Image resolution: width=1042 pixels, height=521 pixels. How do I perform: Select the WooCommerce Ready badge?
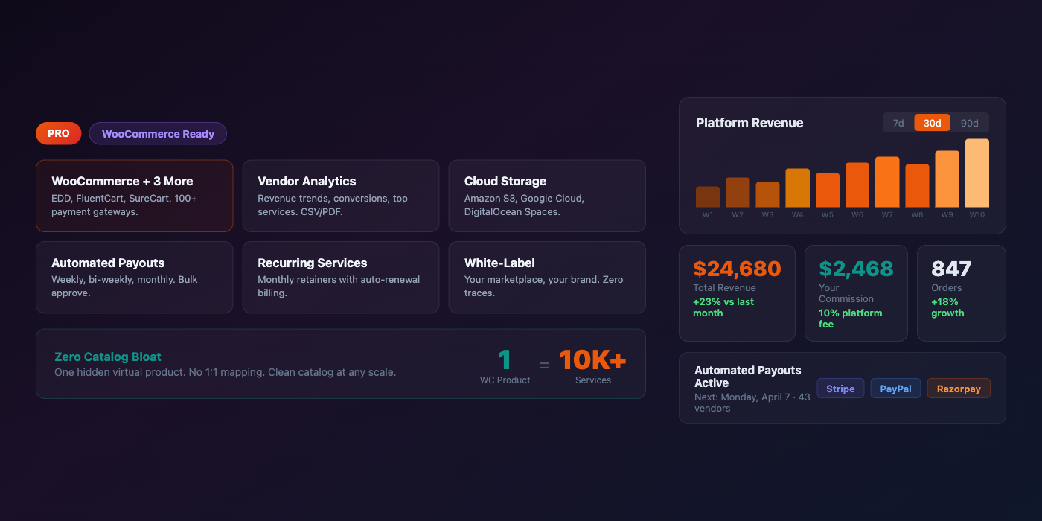tap(158, 133)
